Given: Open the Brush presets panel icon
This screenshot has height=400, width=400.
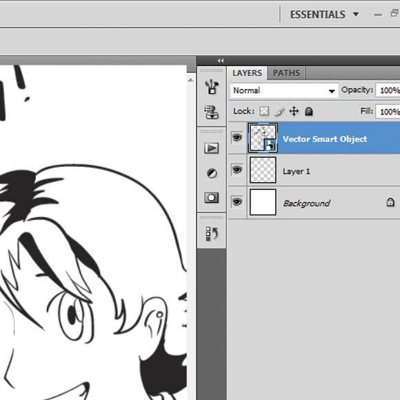Looking at the screenshot, I should click(212, 86).
